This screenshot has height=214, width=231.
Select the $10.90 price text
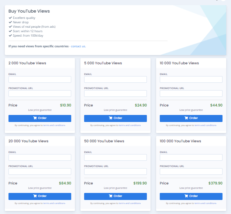(x=66, y=105)
